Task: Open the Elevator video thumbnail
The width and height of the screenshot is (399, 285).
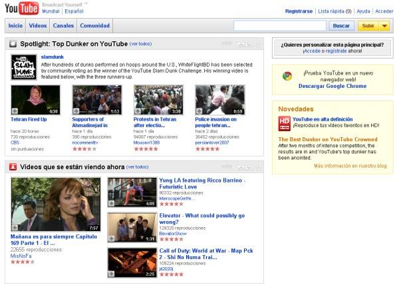Action: [132, 228]
